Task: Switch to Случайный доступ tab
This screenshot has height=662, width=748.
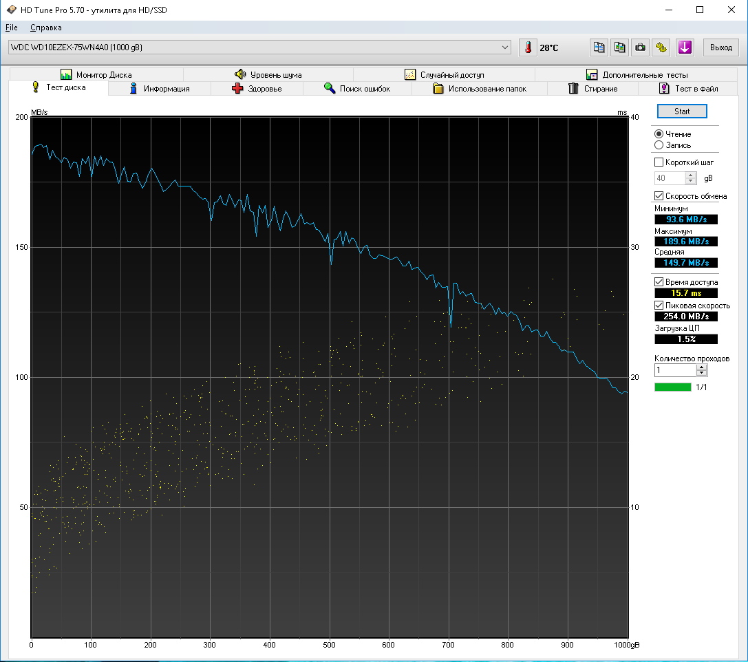Action: (444, 74)
